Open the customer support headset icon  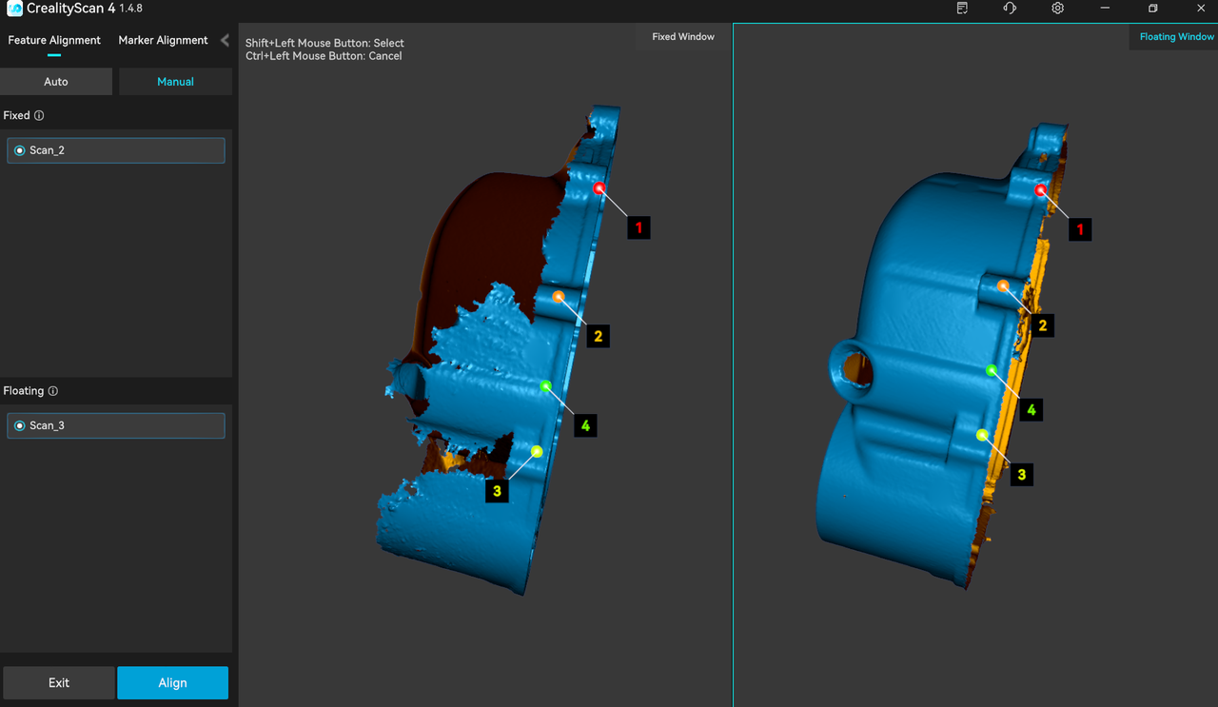click(1010, 9)
